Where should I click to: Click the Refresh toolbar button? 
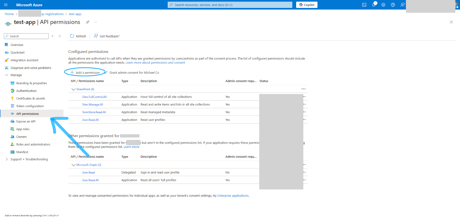pos(78,36)
